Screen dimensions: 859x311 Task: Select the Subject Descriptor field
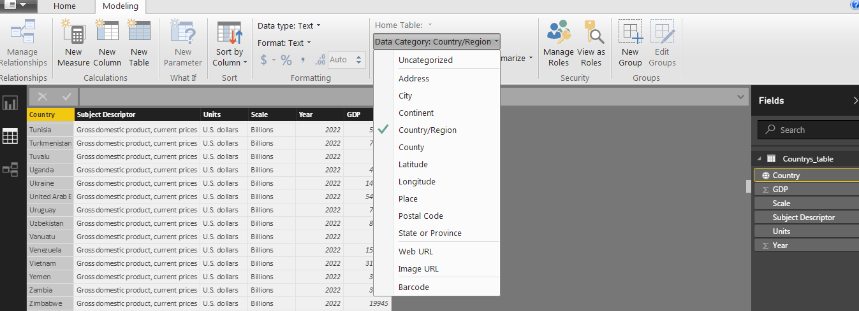pyautogui.click(x=806, y=218)
